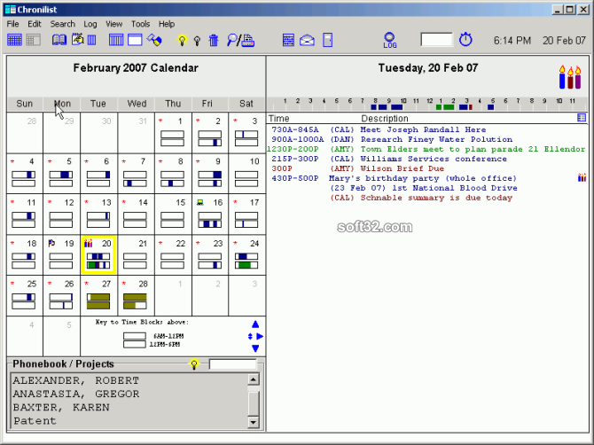This screenshot has height=445, width=594.
Task: Click the blue down triangle calendar navigator
Action: pos(255,348)
